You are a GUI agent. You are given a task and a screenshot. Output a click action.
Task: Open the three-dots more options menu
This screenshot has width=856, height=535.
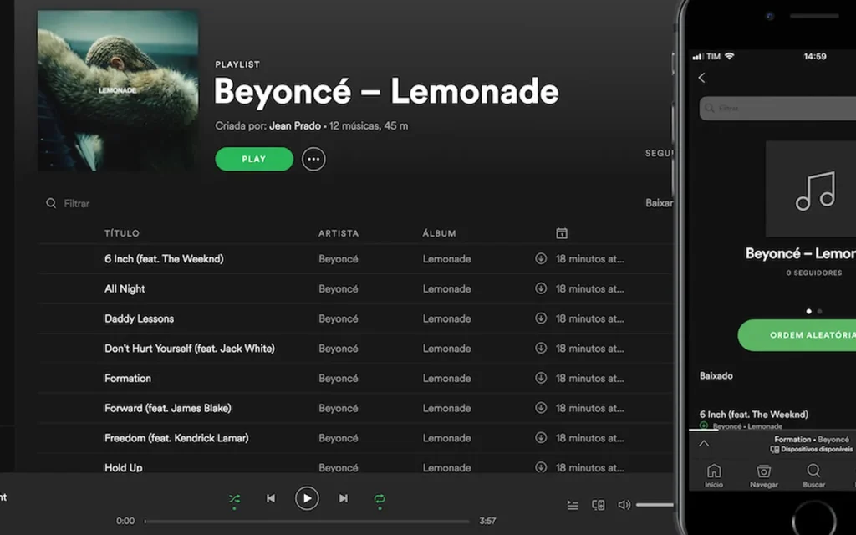pos(313,159)
